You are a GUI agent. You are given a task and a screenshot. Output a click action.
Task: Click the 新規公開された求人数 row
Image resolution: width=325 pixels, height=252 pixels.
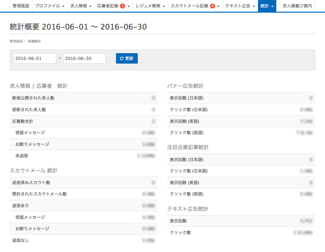[x=84, y=98]
